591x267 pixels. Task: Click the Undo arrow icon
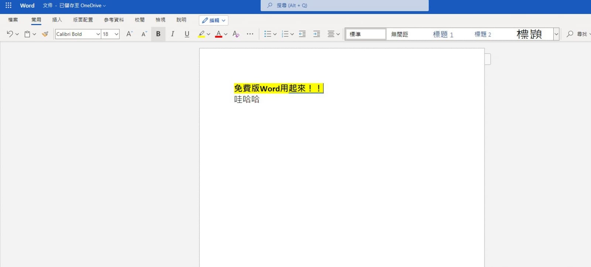10,34
